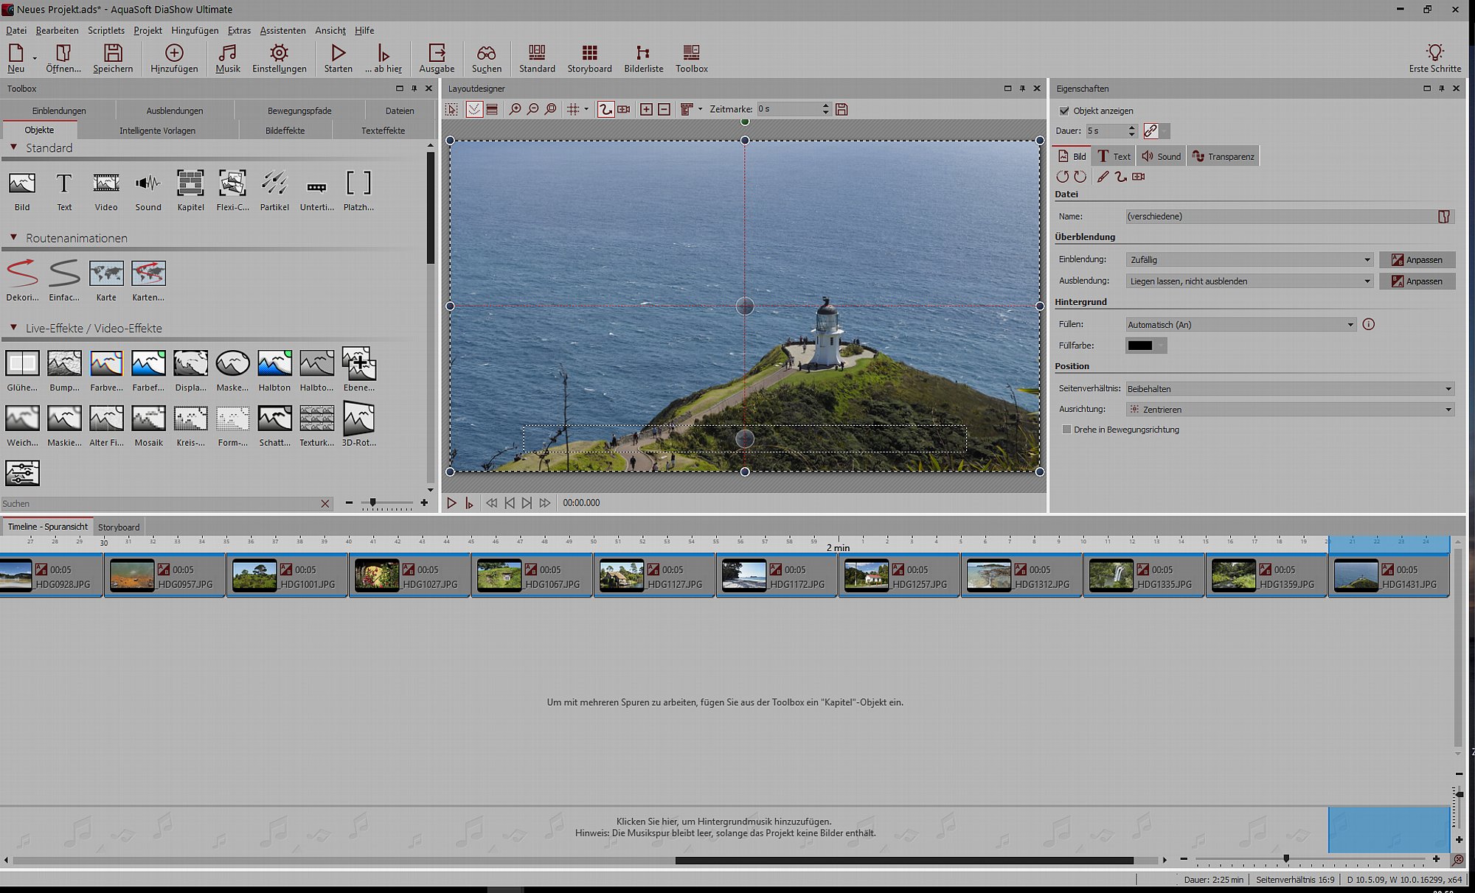Select the HDG1027.JPG timeline clip
Screen dimensions: 1475x893
coord(409,575)
